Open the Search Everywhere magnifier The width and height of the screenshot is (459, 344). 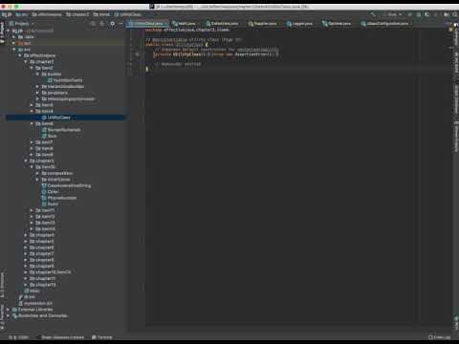coord(455,14)
